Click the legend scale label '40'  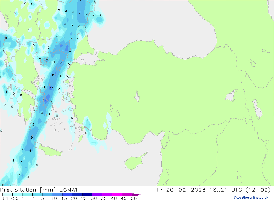point(114,198)
